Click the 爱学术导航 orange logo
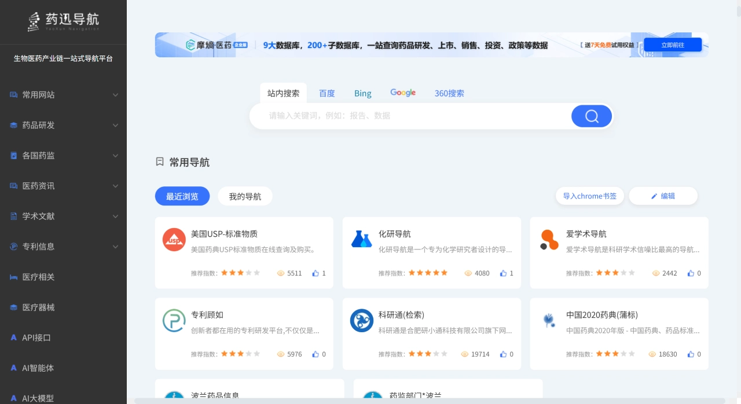The width and height of the screenshot is (741, 404). (x=549, y=240)
